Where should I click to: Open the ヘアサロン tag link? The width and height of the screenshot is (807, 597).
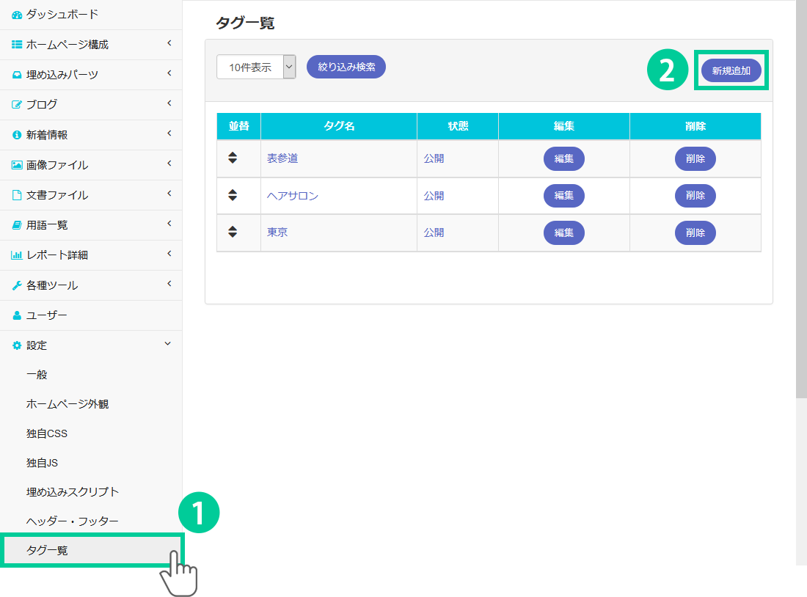tap(293, 196)
